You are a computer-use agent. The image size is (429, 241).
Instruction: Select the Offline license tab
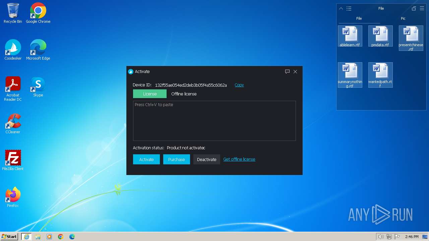pos(184,94)
